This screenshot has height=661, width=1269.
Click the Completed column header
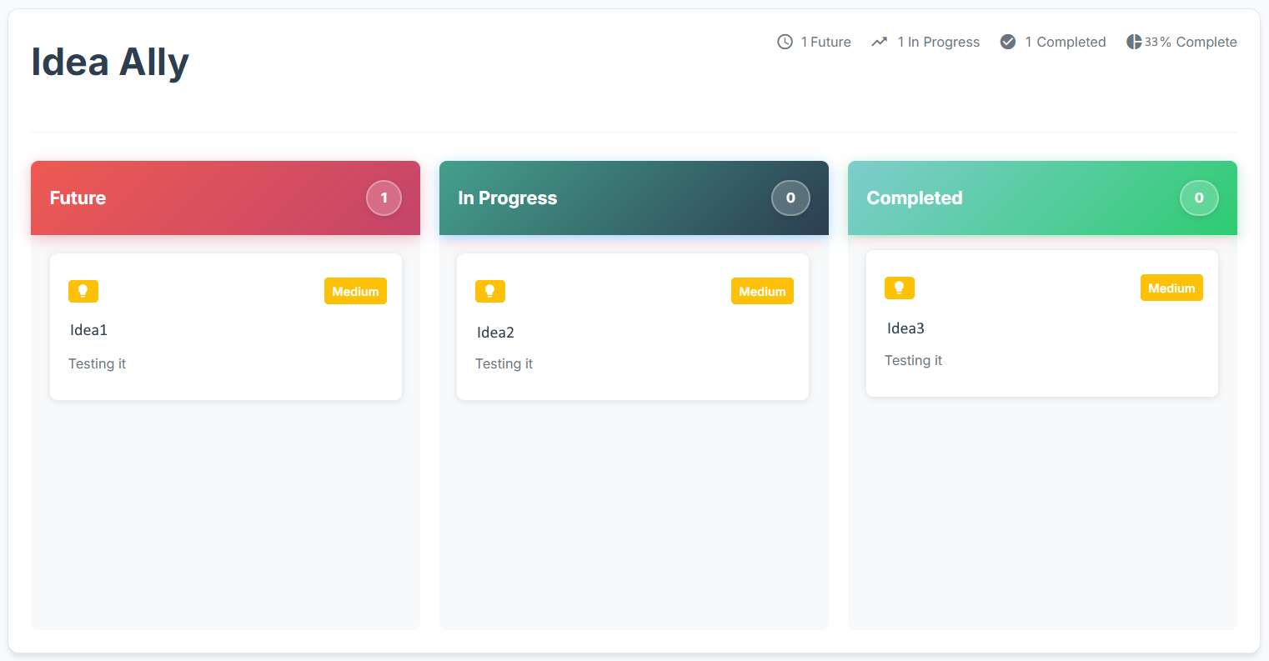pos(915,198)
